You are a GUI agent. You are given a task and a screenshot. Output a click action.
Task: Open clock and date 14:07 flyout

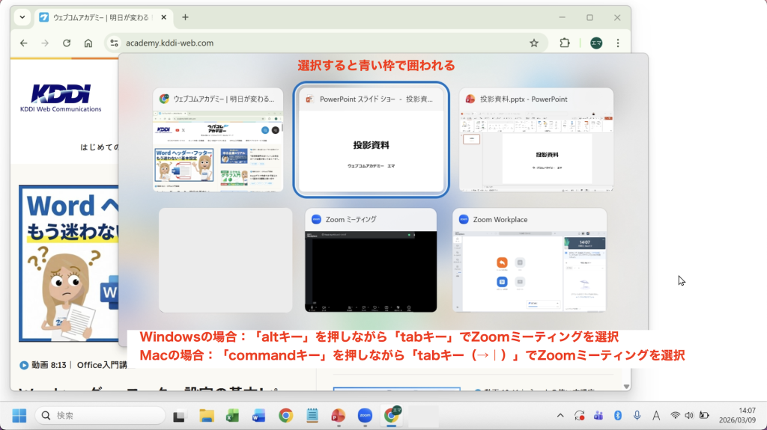[737, 415]
